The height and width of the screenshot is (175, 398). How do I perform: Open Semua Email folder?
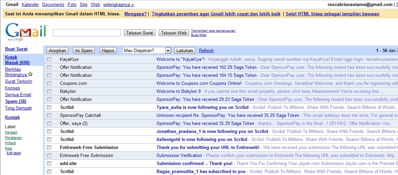[18, 95]
